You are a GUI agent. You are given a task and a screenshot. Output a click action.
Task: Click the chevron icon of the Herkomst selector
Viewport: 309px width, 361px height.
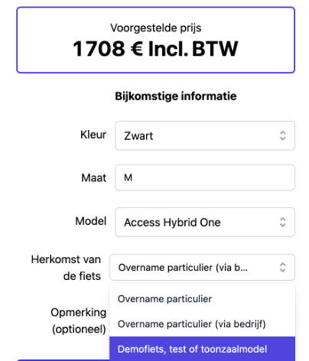pos(282,268)
